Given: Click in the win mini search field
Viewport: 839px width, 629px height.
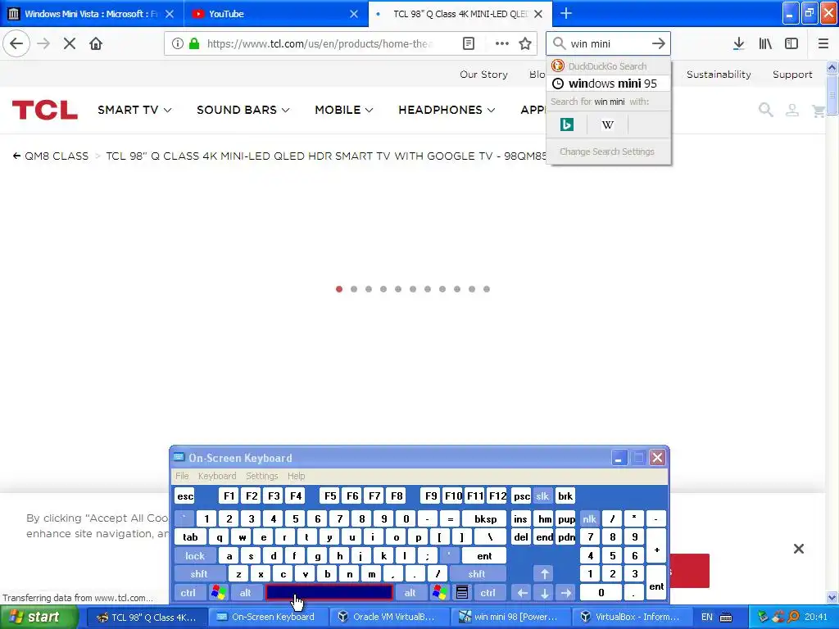Looking at the screenshot, I should pos(607,44).
